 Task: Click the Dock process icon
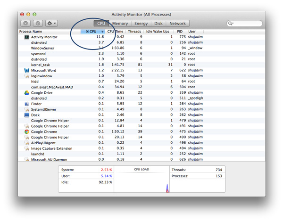(x=27, y=115)
